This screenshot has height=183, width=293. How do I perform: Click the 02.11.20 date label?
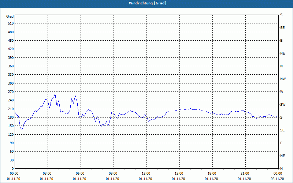pos(277,179)
